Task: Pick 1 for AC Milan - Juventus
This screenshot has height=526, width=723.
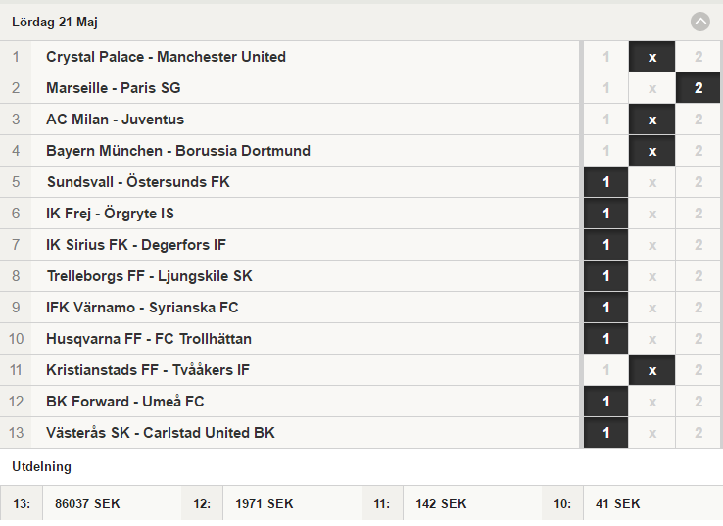Action: click(605, 120)
